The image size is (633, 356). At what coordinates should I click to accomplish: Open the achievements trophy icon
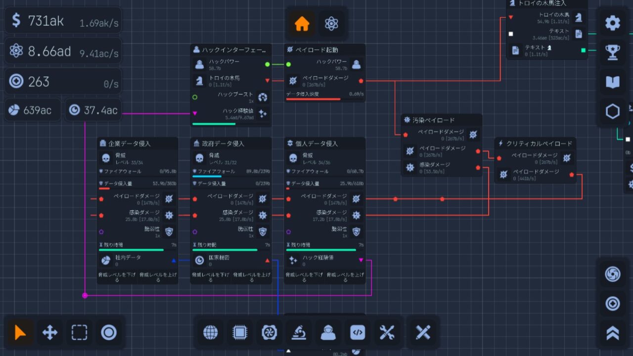coord(612,52)
